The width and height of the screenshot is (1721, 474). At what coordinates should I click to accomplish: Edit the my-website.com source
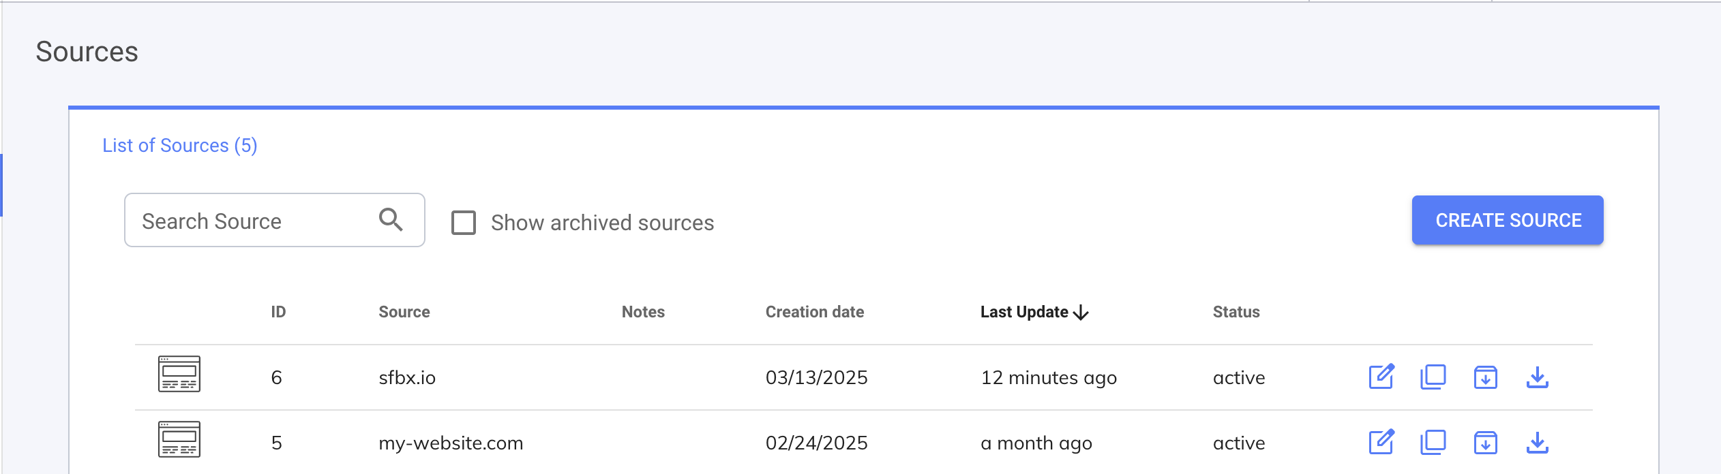pyautogui.click(x=1381, y=442)
